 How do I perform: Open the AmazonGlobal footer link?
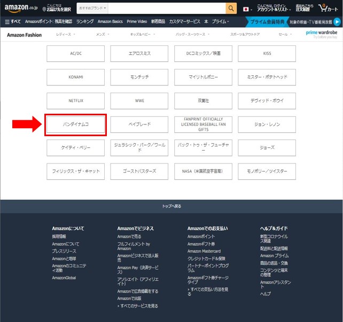pos(64,278)
